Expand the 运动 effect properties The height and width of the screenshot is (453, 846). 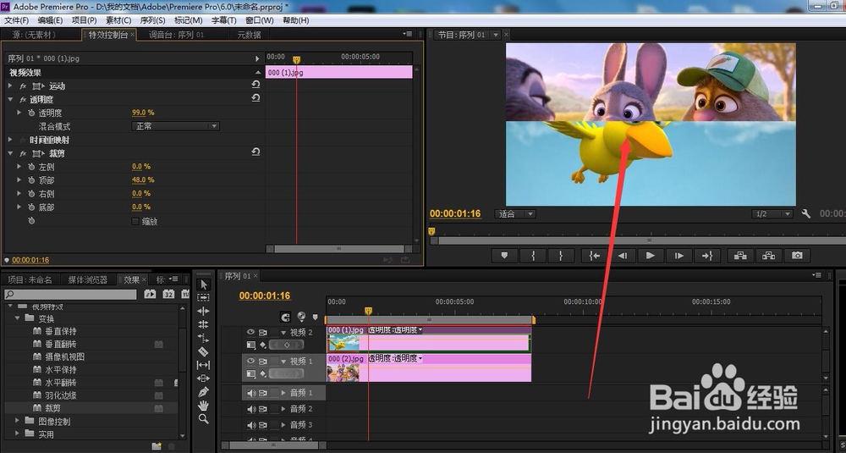click(x=10, y=86)
